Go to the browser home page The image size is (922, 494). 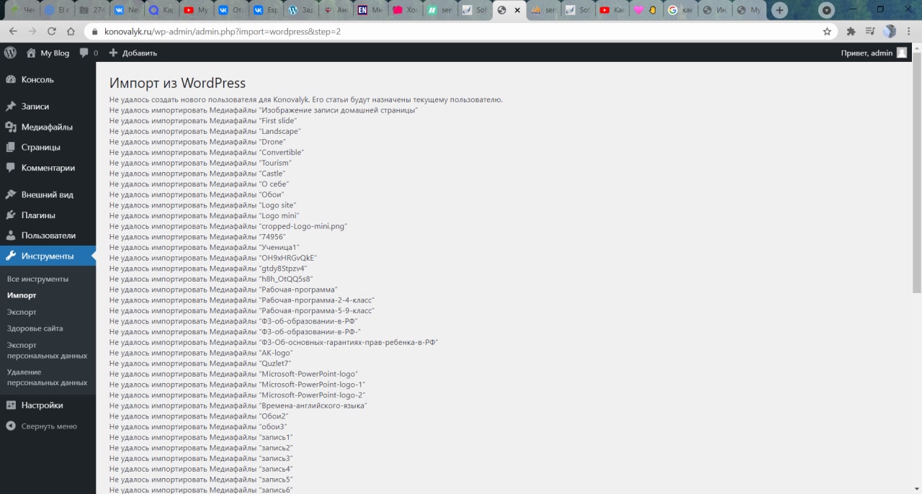click(x=70, y=32)
